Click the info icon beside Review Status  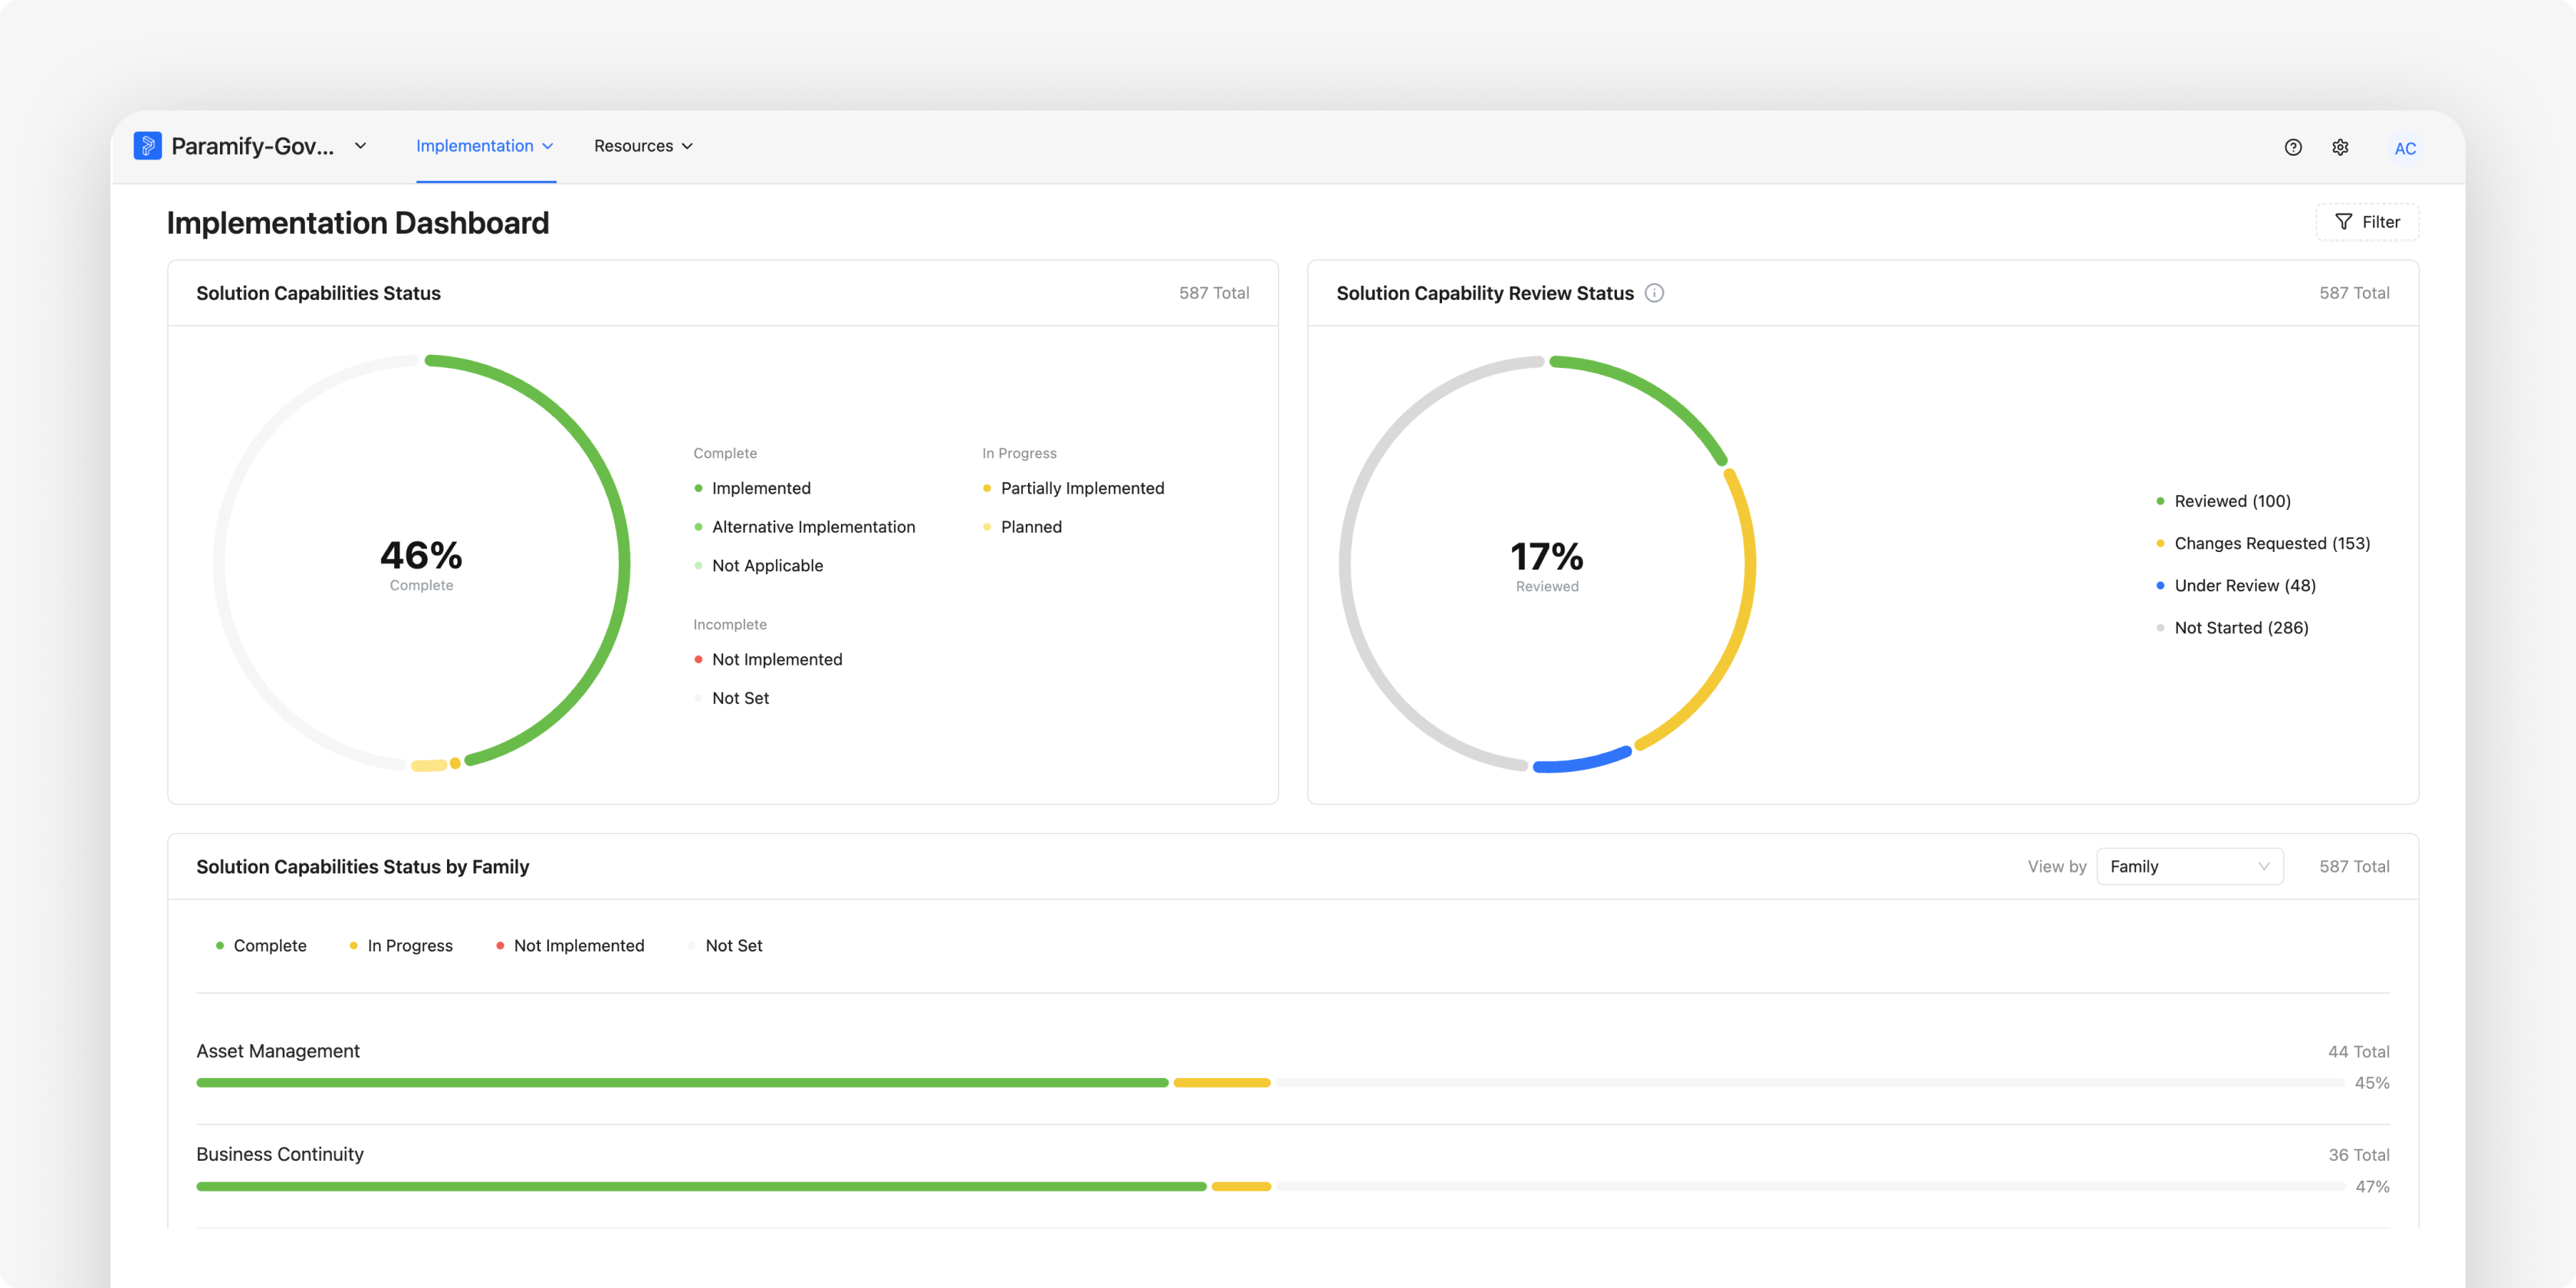click(x=1654, y=293)
